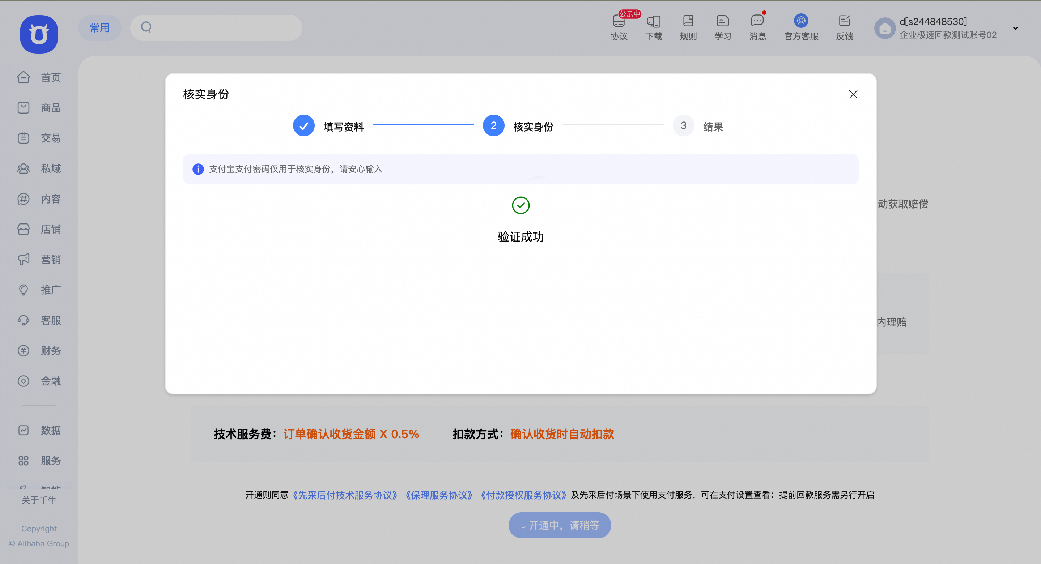Click step 2 核实身份 indicator
1041x564 pixels.
[493, 126]
